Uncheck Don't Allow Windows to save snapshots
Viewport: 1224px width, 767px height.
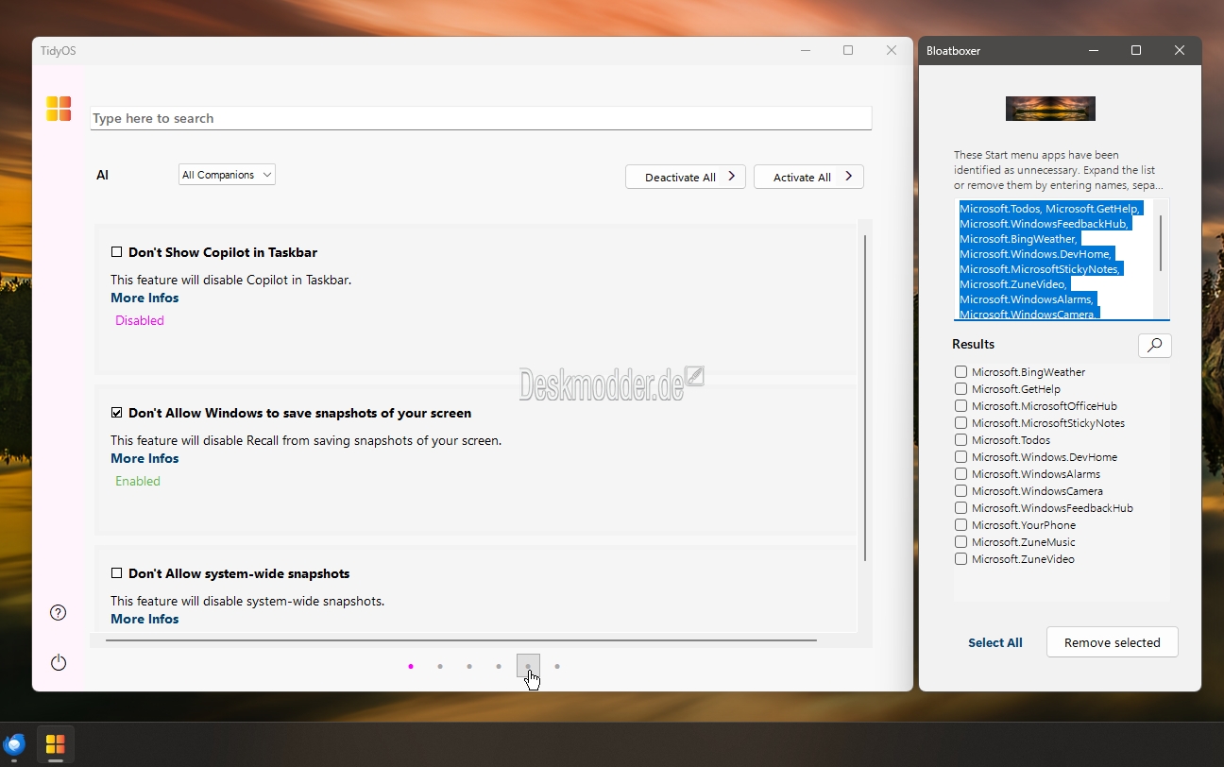click(x=117, y=413)
